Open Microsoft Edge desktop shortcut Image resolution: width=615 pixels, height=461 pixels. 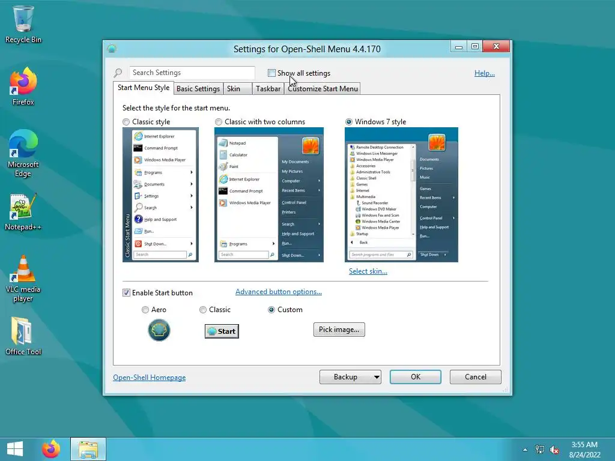[x=23, y=153]
